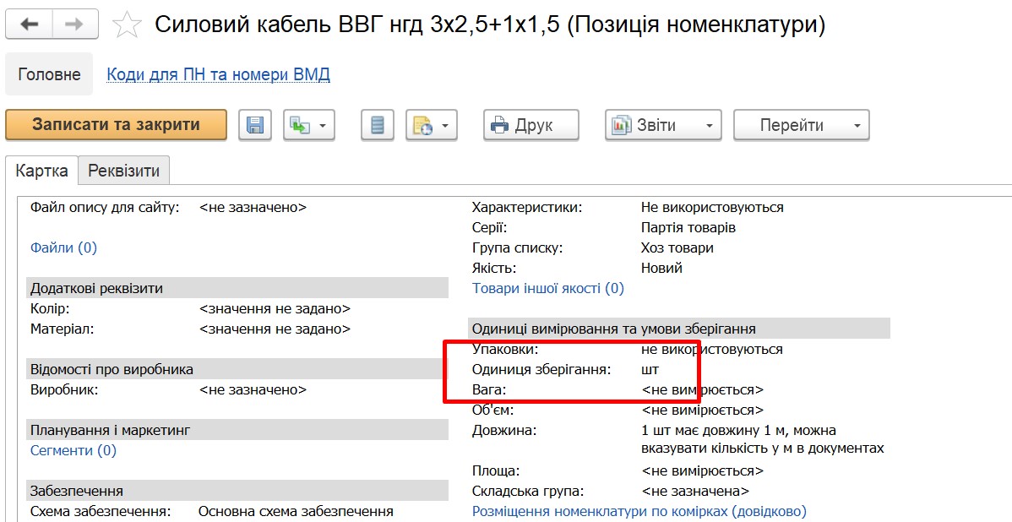This screenshot has width=1012, height=522.
Task: Open the Сегменти (0) link
Action: tap(73, 450)
